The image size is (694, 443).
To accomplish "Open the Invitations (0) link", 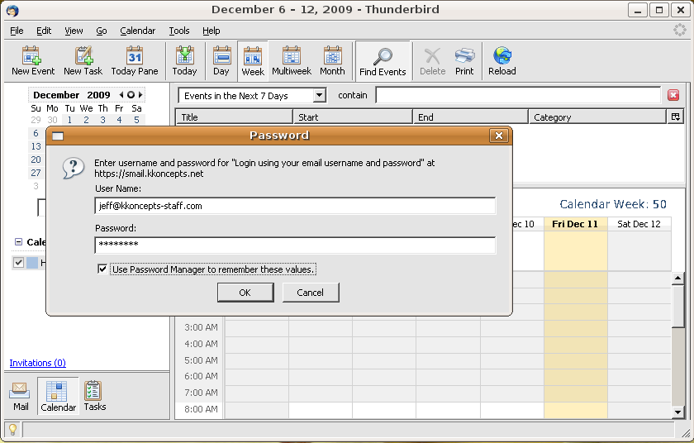I will click(38, 363).
